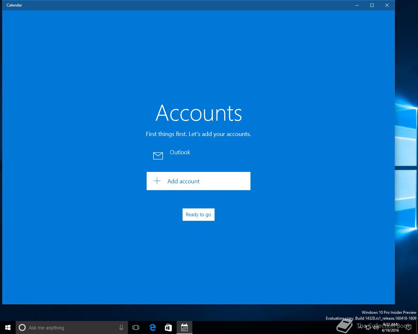Viewport: 418px width, 334px height.
Task: Maximize the Calendar window
Action: point(372,5)
